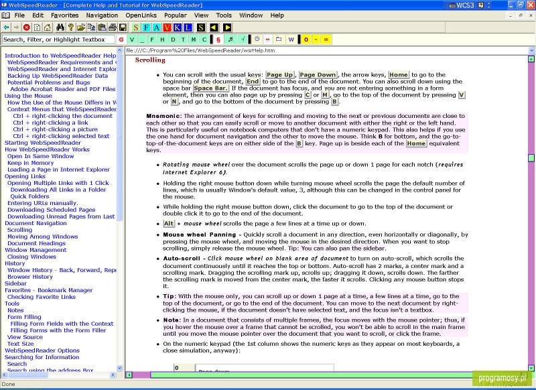Select 'Form Filling' sidebar link
This screenshot has width=536, height=390.
point(24,317)
